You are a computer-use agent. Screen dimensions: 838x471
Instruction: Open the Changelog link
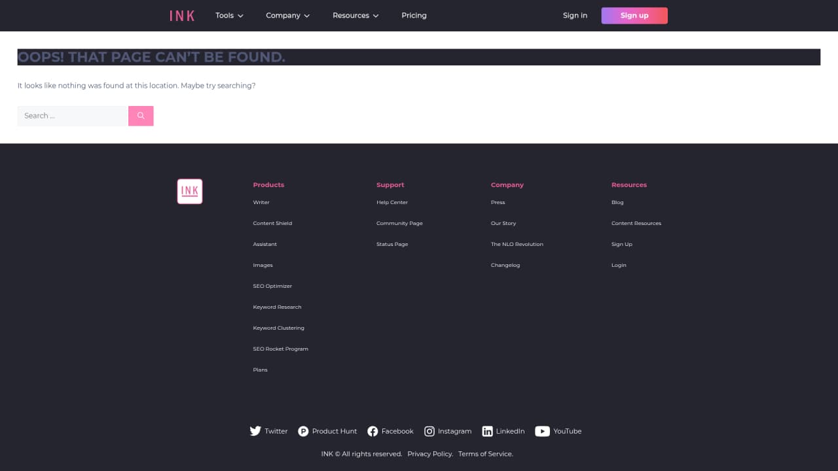pyautogui.click(x=505, y=265)
